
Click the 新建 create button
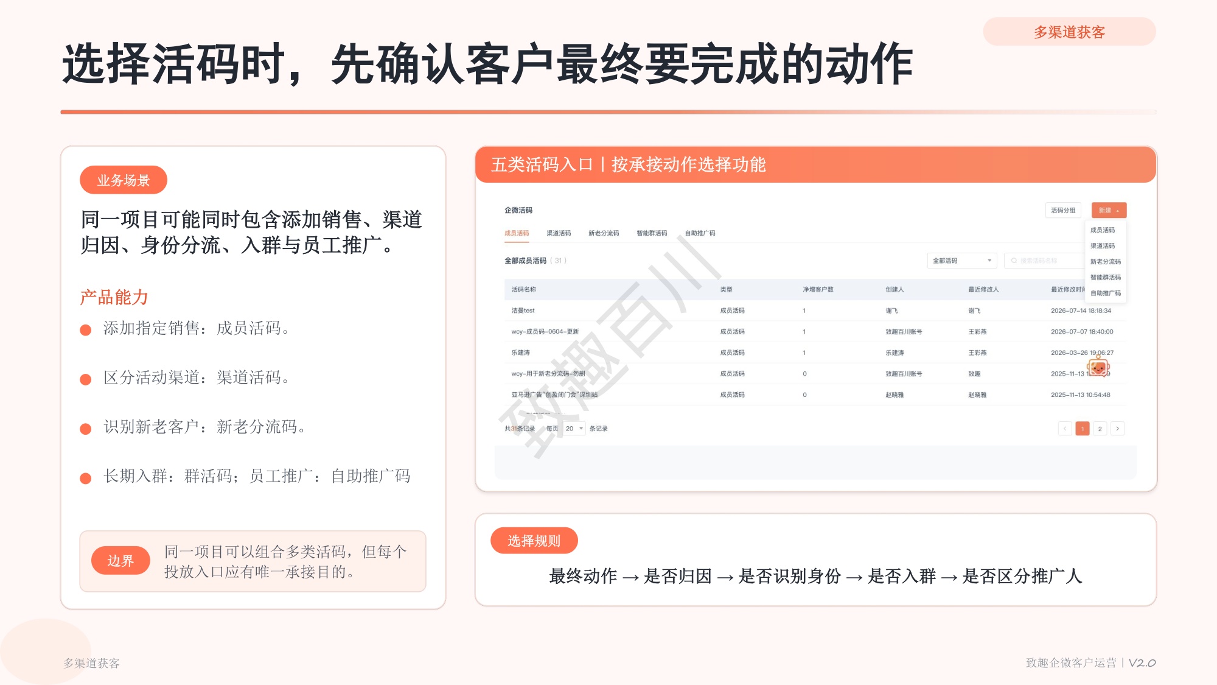pos(1109,210)
